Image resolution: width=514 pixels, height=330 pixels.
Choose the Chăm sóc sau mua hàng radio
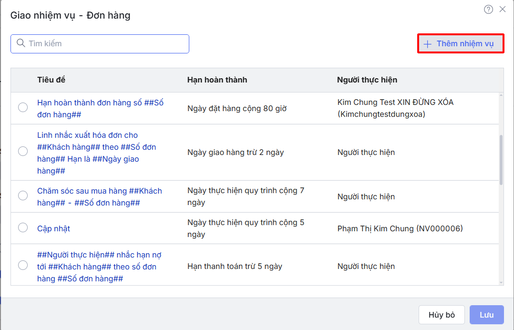[x=23, y=196]
